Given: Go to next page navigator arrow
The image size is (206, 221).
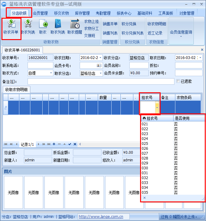Looking at the screenshot, I should 44,144.
